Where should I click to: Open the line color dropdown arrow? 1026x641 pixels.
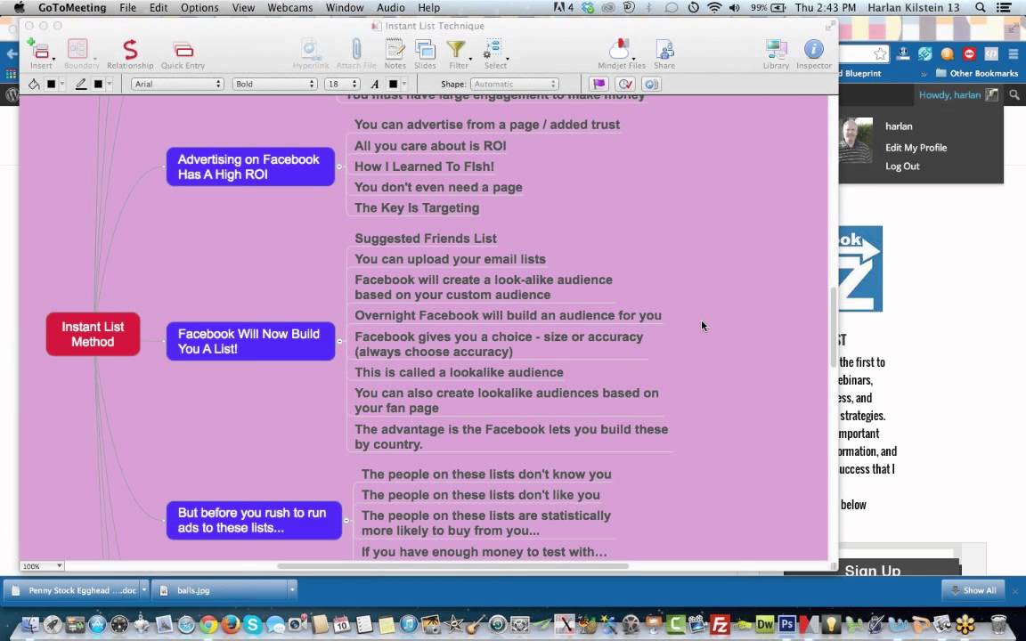click(x=110, y=84)
